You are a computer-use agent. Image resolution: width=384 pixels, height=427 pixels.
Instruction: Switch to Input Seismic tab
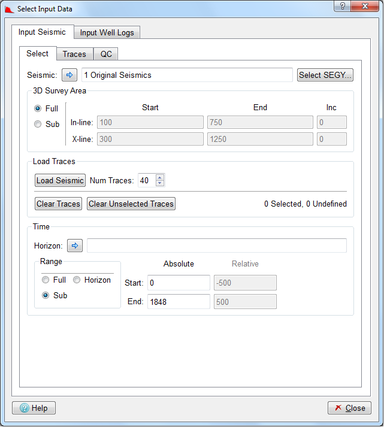(x=42, y=32)
